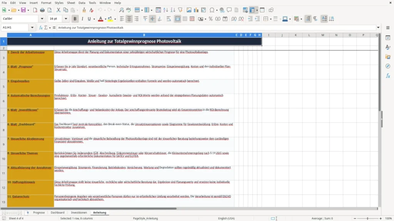
Task: Click the Sort ascending icon
Action: pos(165,10)
